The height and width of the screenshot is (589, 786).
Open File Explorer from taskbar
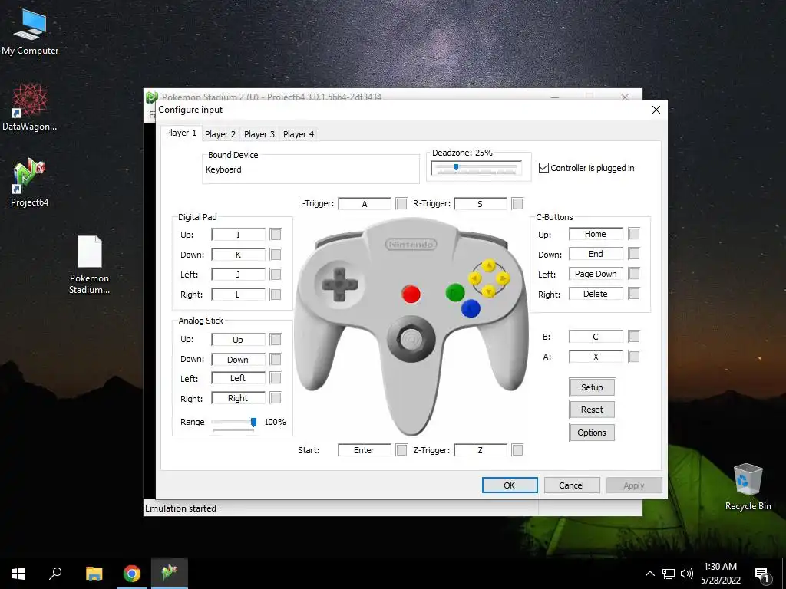coord(94,574)
